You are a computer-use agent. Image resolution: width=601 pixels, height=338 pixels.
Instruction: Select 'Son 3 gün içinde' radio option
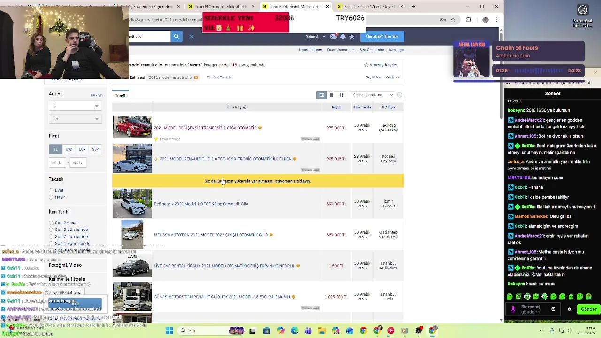tap(51, 230)
